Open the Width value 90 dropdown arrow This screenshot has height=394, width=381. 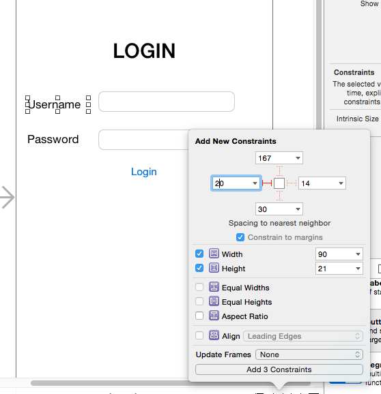pos(358,254)
